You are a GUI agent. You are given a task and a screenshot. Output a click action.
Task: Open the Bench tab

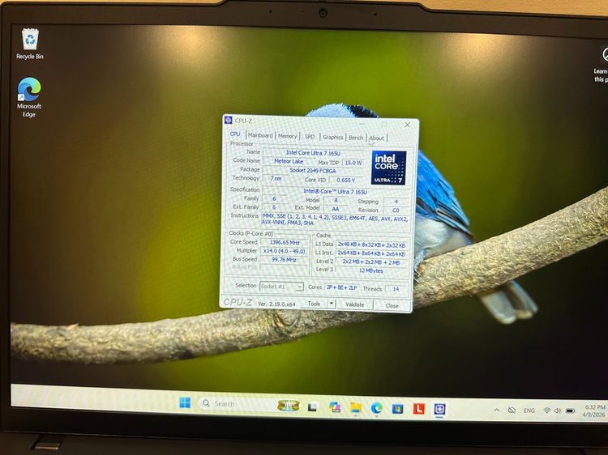356,138
